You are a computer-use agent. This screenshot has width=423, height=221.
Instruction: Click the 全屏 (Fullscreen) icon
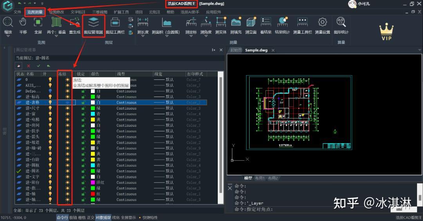(x=38, y=22)
